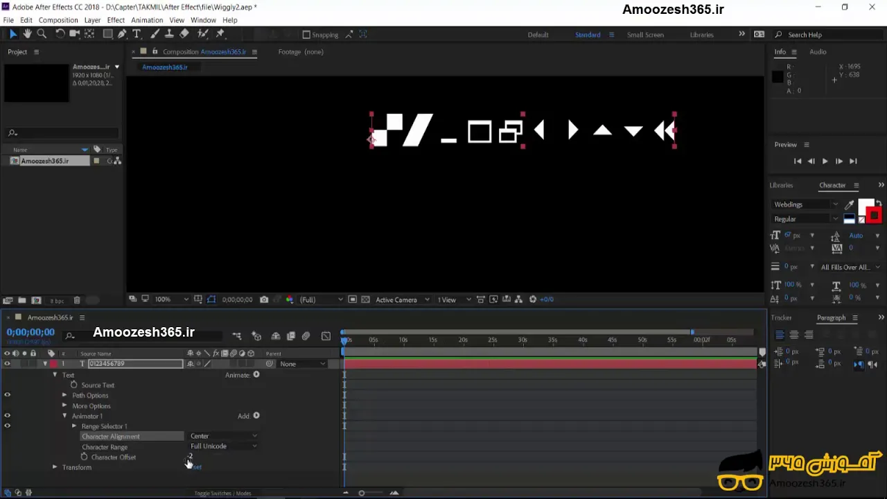Toggle transparency grid in viewer
The image size is (887, 499).
click(x=366, y=299)
